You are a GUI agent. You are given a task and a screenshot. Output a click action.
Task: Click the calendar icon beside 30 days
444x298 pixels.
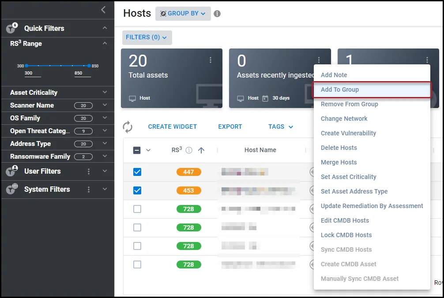[x=265, y=98]
